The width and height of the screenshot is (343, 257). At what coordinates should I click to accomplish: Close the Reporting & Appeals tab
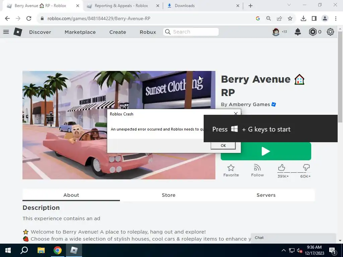pyautogui.click(x=158, y=6)
